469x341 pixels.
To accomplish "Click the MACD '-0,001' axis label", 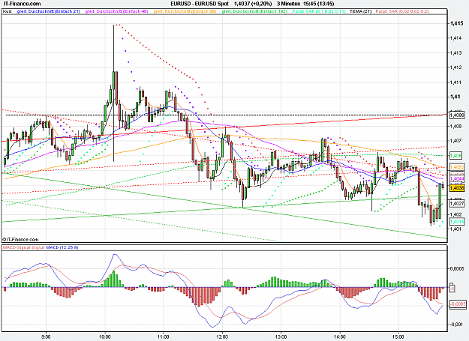I will [x=457, y=325].
